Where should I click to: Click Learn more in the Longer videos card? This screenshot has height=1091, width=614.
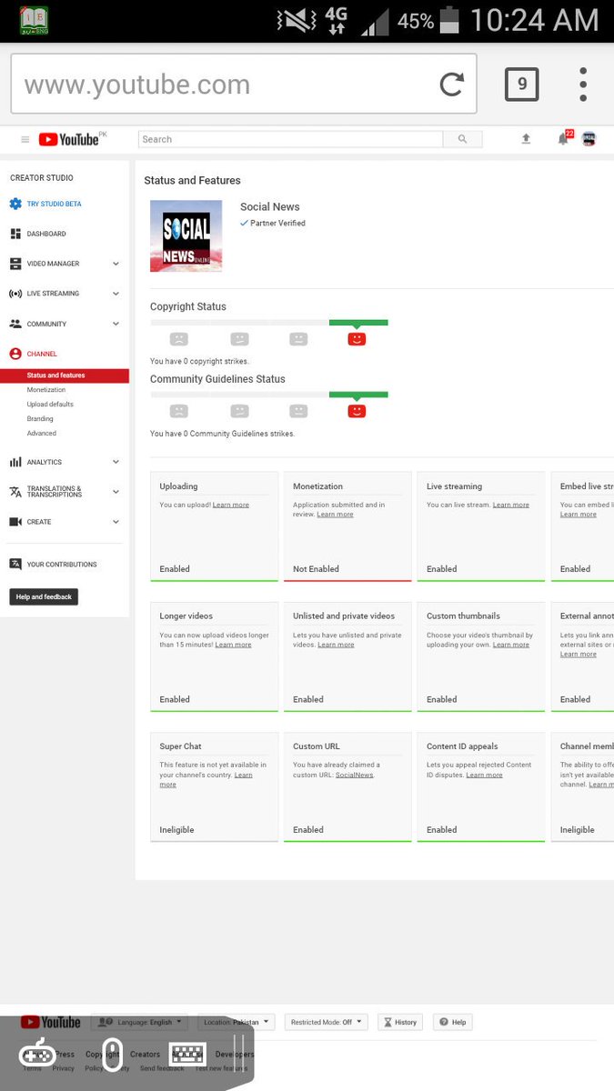coord(233,645)
